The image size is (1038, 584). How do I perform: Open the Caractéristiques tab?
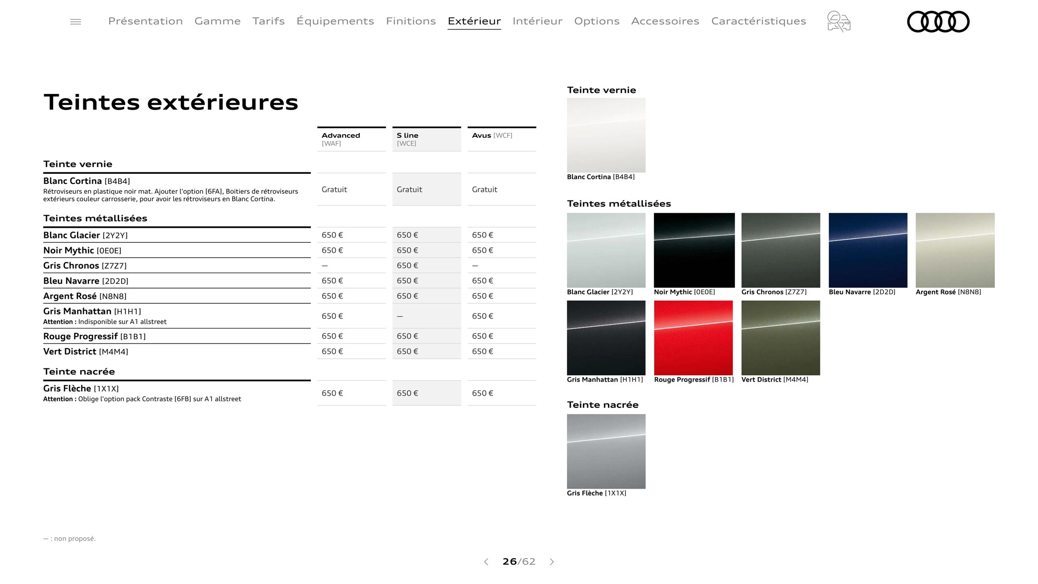pyautogui.click(x=759, y=21)
